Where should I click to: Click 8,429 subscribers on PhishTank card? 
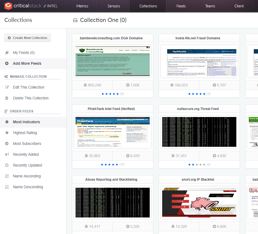(133, 156)
